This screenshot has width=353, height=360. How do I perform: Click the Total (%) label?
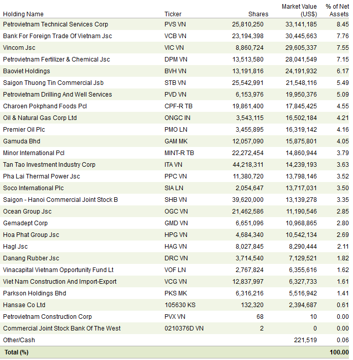click(x=16, y=353)
